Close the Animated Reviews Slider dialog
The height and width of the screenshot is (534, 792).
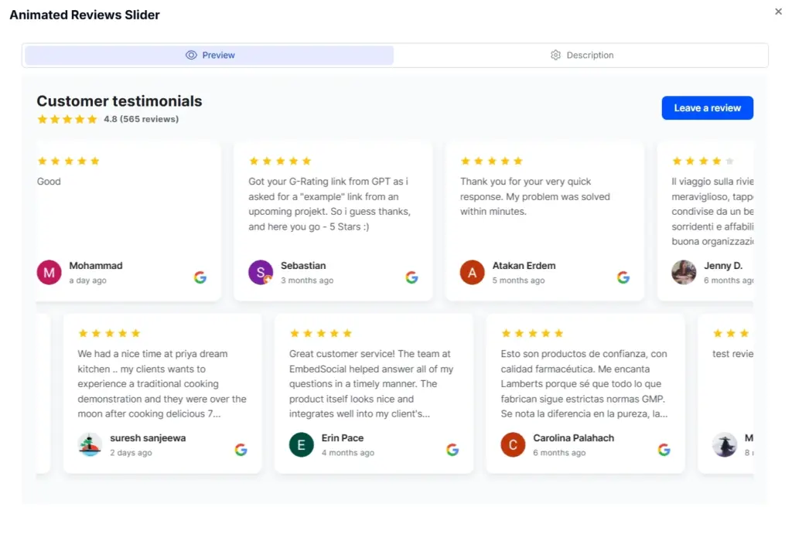point(778,12)
